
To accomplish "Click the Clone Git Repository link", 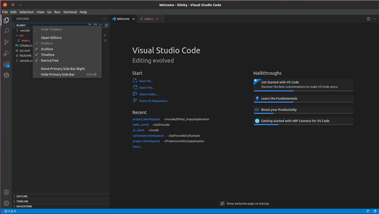I will 154,101.
